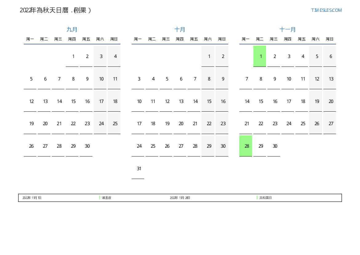Click the 共和国日 holiday legend entry

tap(265, 198)
